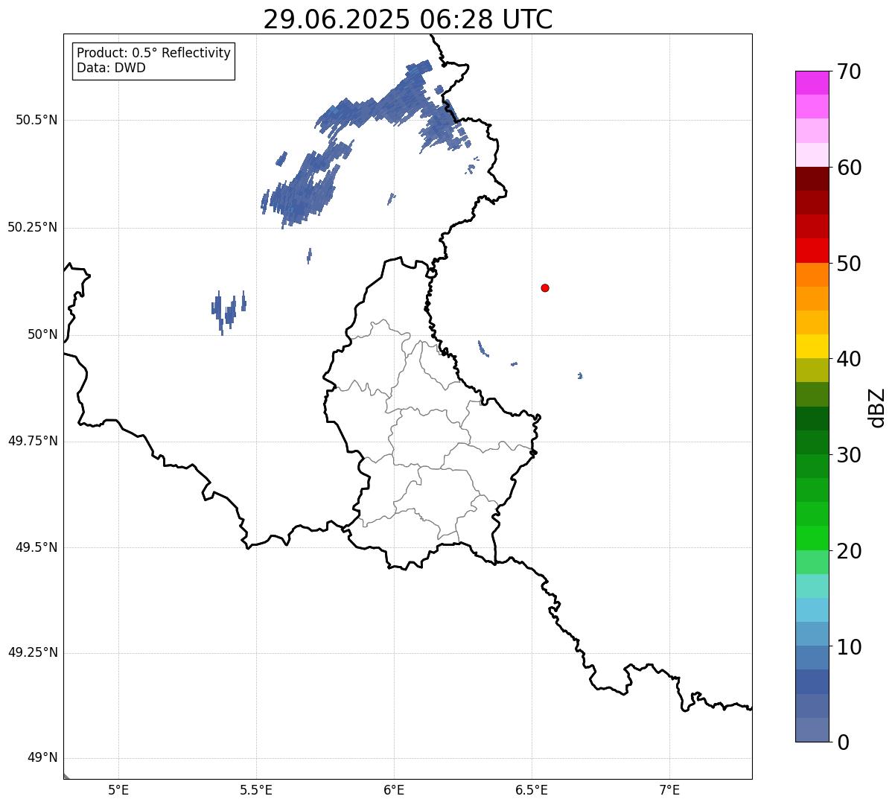Viewport: 895px width, 805px height.
Task: Click the latitude label 49.25°N
Action: click(32, 652)
